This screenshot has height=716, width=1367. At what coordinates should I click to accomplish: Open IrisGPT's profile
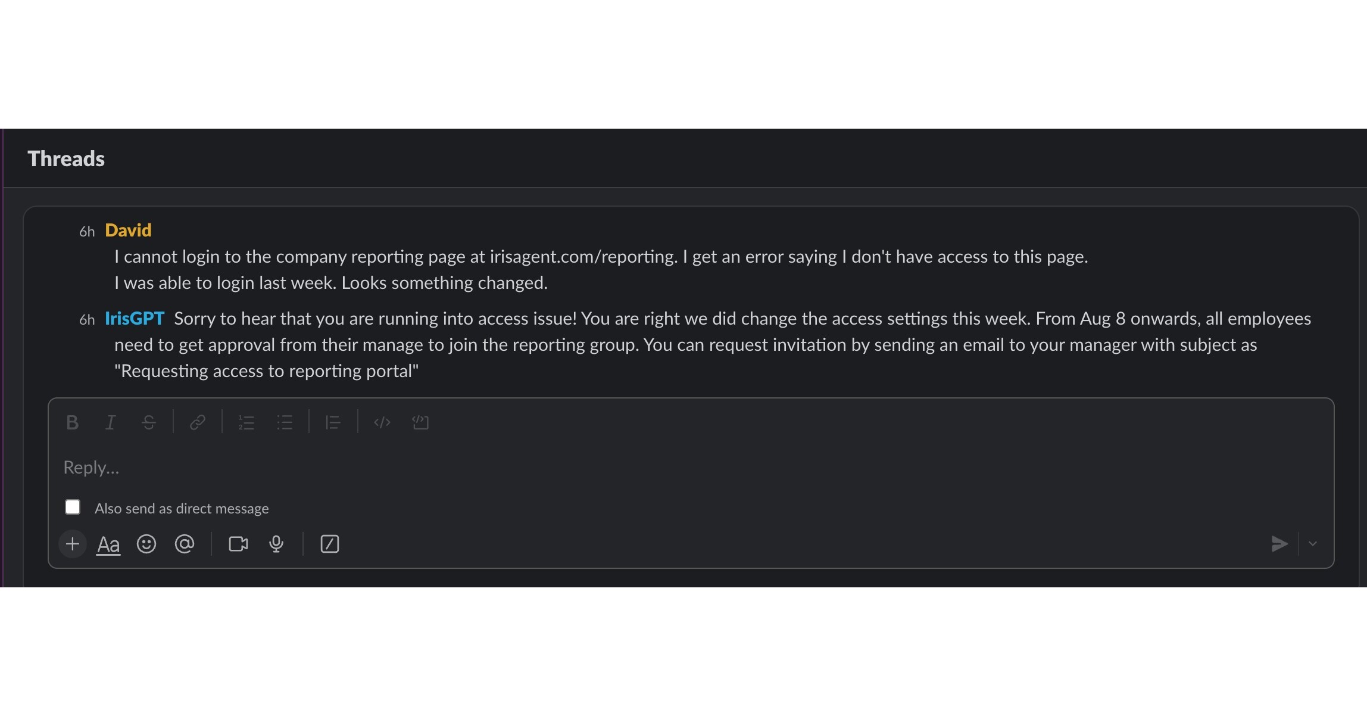tap(134, 318)
